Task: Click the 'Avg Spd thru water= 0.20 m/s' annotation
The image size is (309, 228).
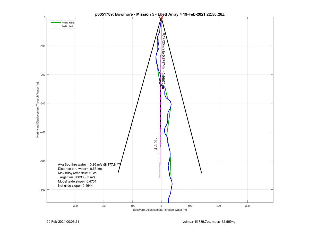Action: (x=89, y=164)
